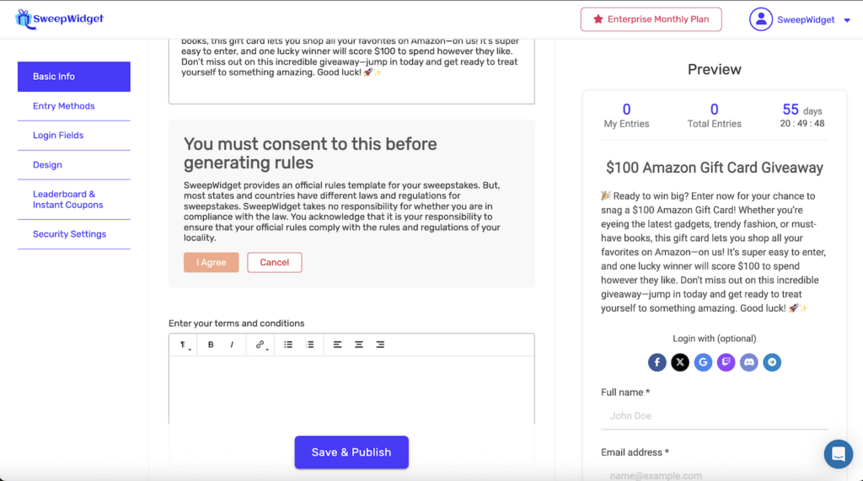This screenshot has width=863, height=481.
Task: Open the paragraph format dropdown
Action: 184,345
